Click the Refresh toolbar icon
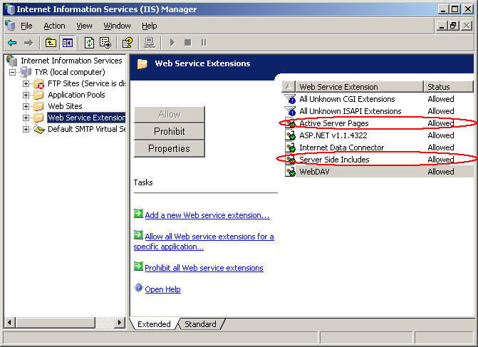This screenshot has height=347, width=478. [x=89, y=43]
